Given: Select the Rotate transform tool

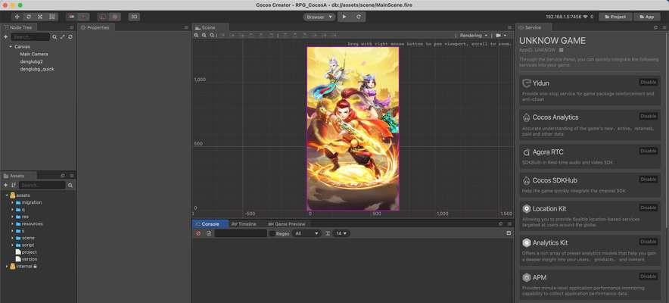Looking at the screenshot, I should pyautogui.click(x=29, y=17).
